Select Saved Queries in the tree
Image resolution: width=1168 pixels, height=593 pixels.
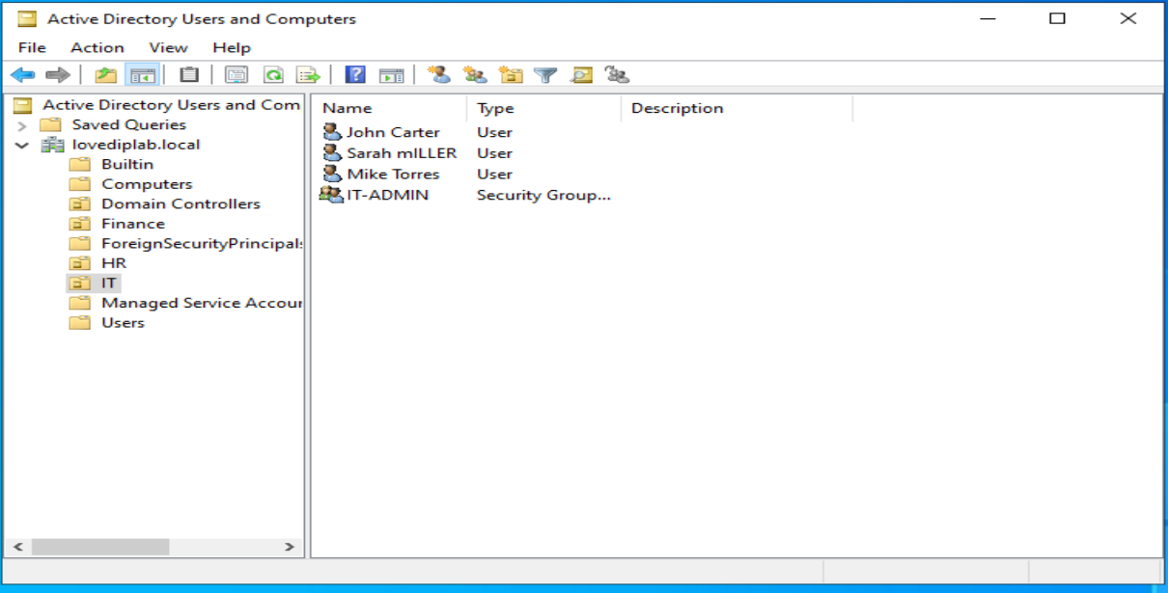pyautogui.click(x=128, y=124)
